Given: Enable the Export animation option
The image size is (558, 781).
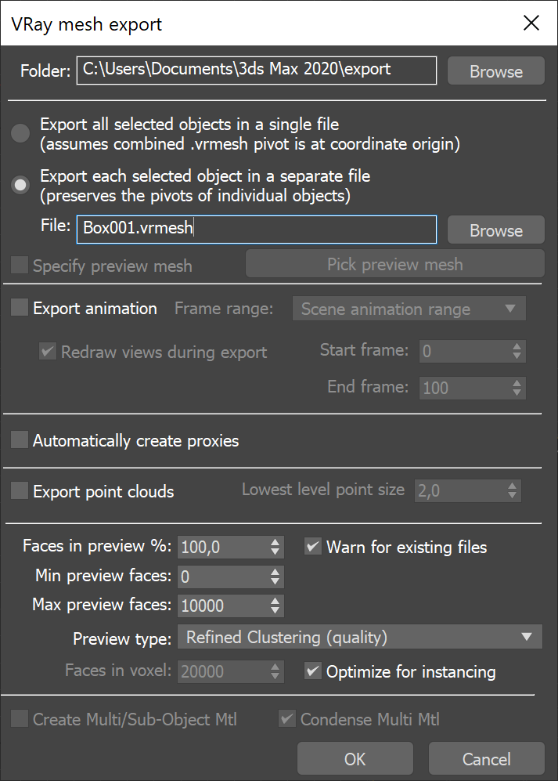Looking at the screenshot, I should point(19,309).
